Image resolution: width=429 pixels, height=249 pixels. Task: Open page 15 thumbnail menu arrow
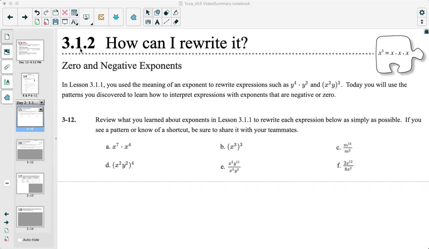point(41,110)
